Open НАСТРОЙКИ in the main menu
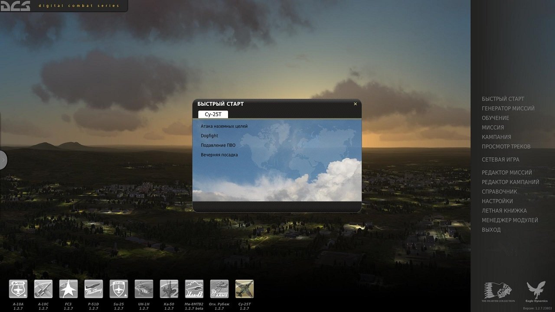 [497, 201]
